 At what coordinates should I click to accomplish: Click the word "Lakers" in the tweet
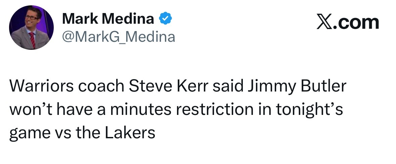pos(130,132)
